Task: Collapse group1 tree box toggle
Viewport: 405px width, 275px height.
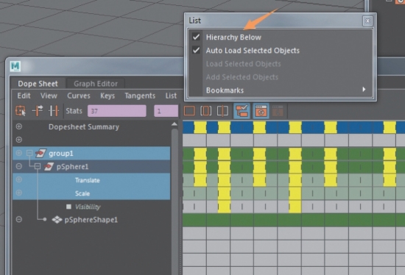Action: [29, 153]
